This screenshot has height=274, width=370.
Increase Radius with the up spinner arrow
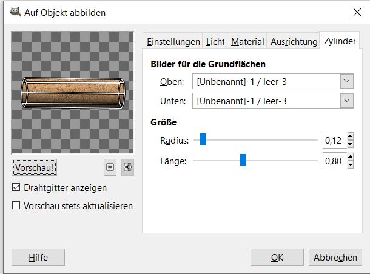point(351,136)
